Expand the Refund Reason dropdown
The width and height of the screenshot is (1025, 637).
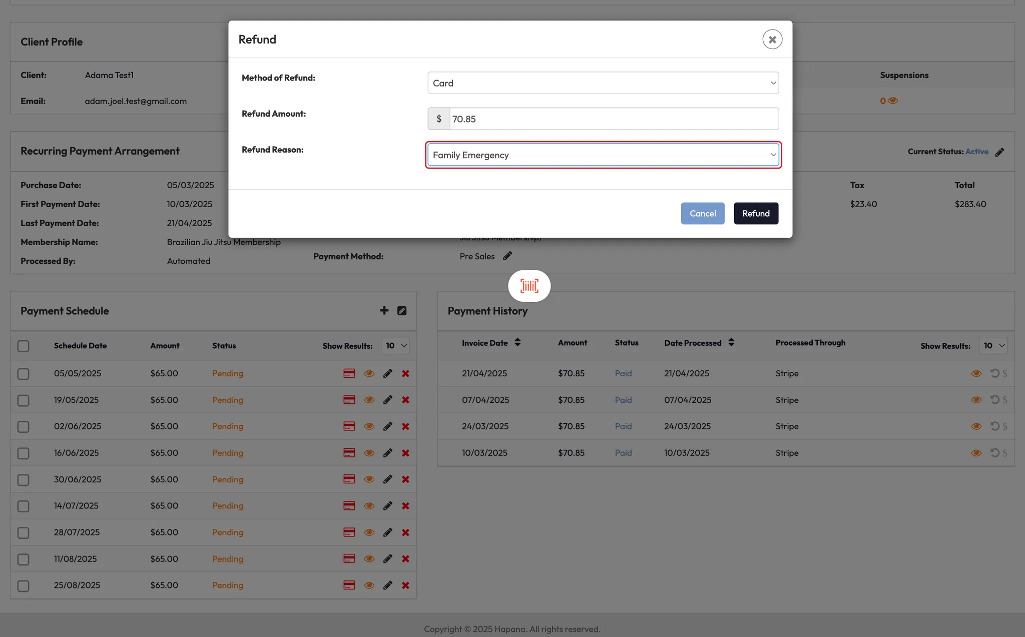pos(603,155)
